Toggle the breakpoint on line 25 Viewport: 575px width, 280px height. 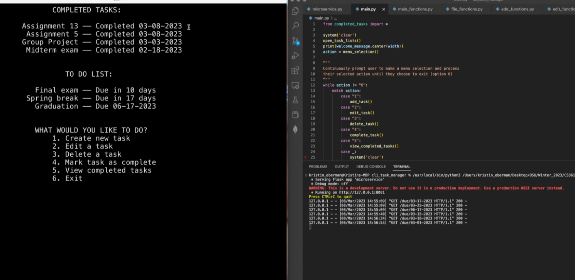[x=306, y=157]
